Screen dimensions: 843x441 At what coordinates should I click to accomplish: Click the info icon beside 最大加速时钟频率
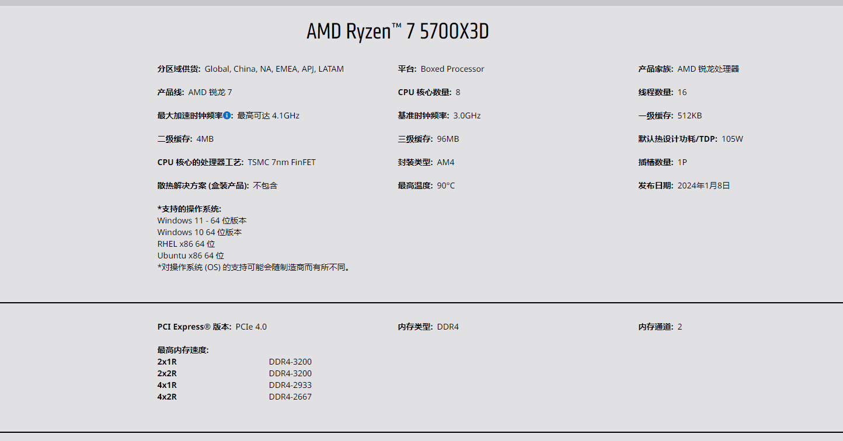[227, 116]
